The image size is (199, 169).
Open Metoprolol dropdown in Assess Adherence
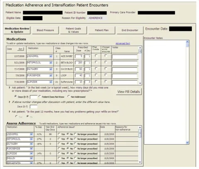32,139
